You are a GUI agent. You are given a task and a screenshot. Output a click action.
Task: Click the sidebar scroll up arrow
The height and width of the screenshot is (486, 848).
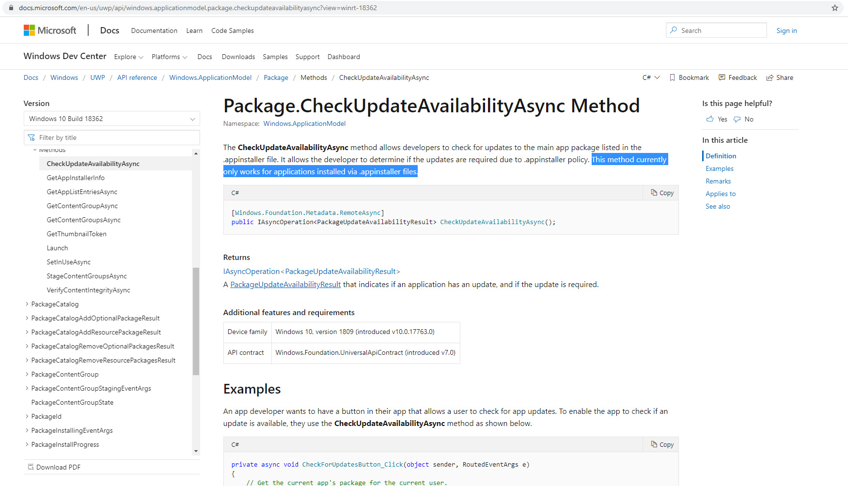pyautogui.click(x=196, y=153)
